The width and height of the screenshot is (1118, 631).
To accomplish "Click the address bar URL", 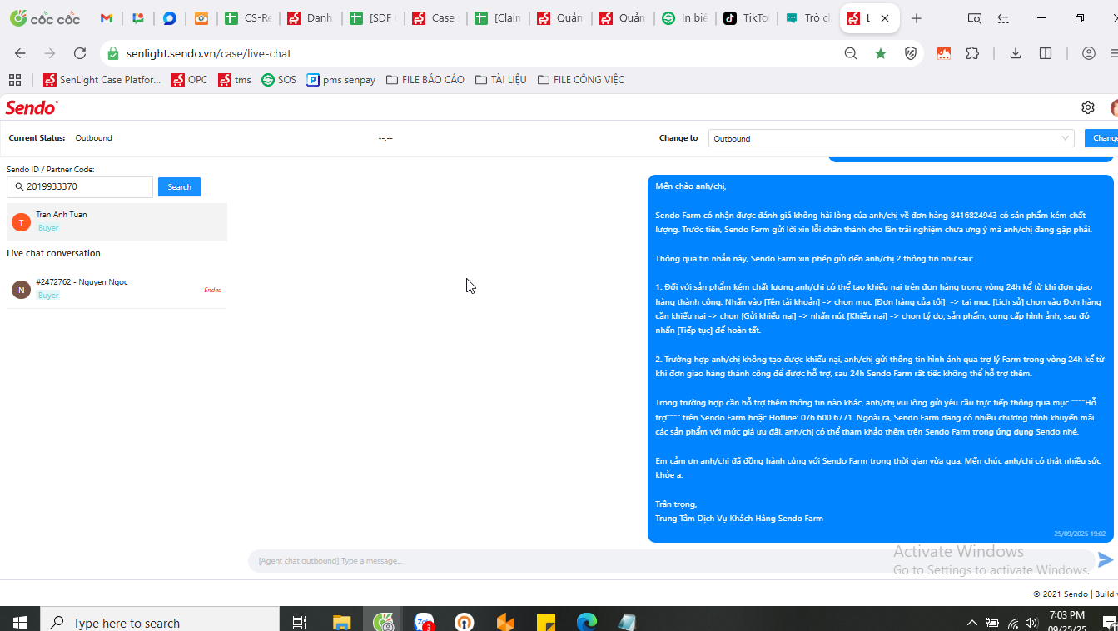I will (x=209, y=53).
